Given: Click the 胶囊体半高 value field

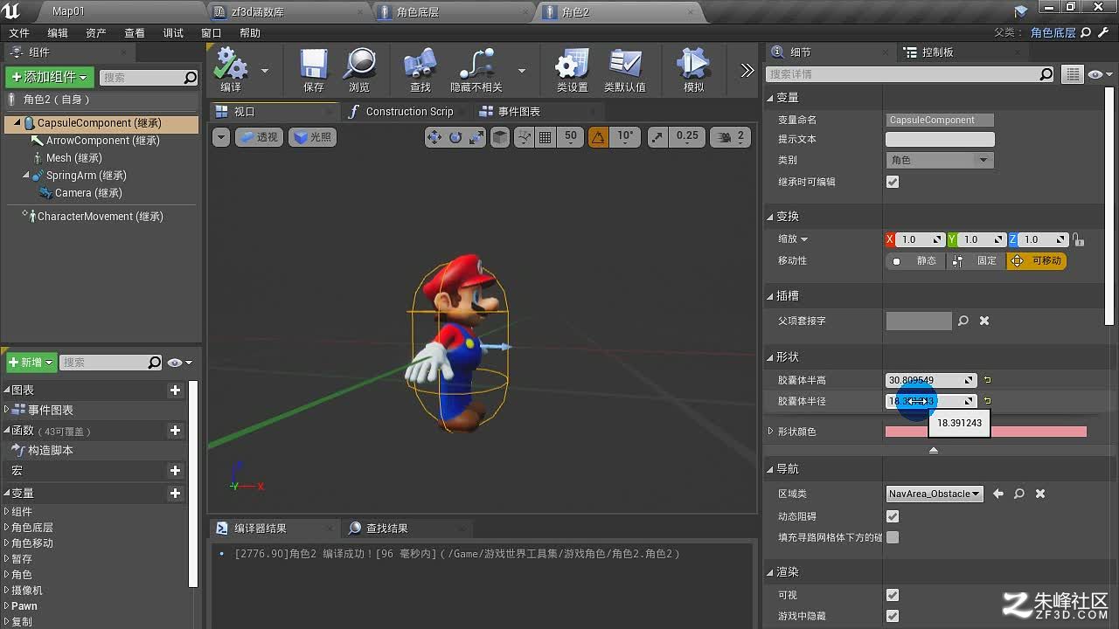Looking at the screenshot, I should (931, 380).
